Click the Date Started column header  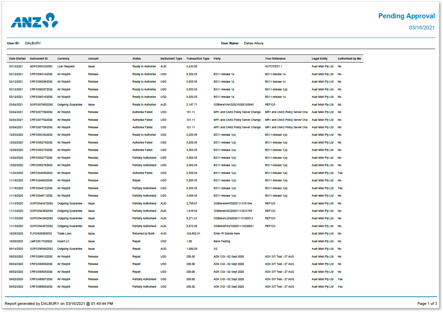click(17, 59)
